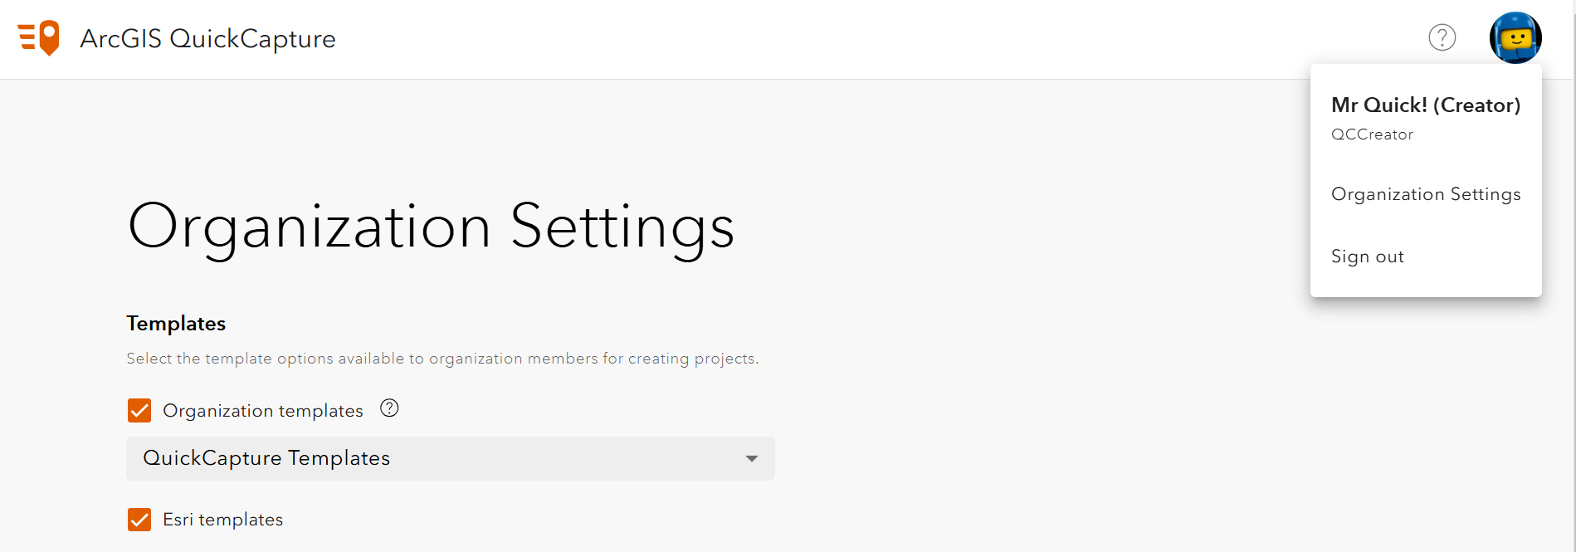Open the account menu via the avatar icon
The width and height of the screenshot is (1576, 552).
click(x=1516, y=37)
